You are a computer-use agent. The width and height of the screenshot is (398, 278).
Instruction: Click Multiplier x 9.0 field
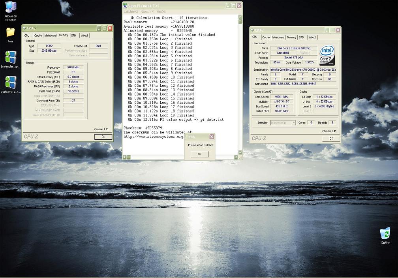click(x=282, y=101)
